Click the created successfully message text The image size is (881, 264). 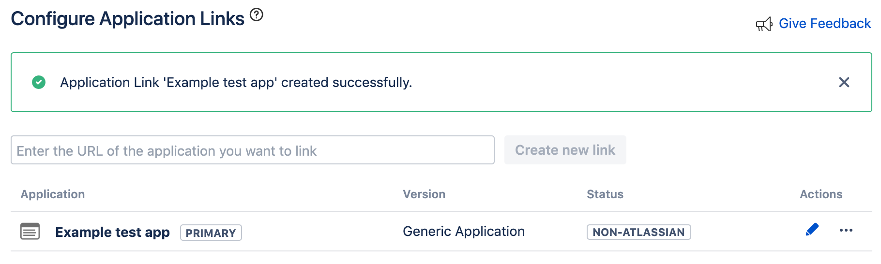pos(236,82)
